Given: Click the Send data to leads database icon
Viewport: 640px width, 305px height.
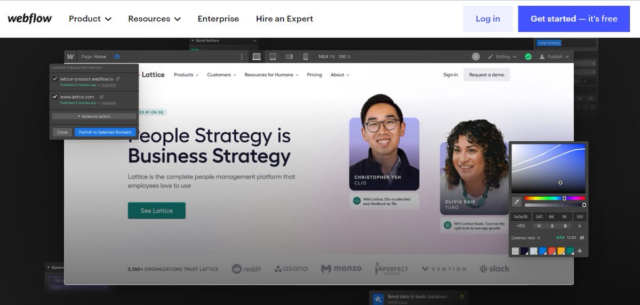Looking at the screenshot, I should click(378, 299).
